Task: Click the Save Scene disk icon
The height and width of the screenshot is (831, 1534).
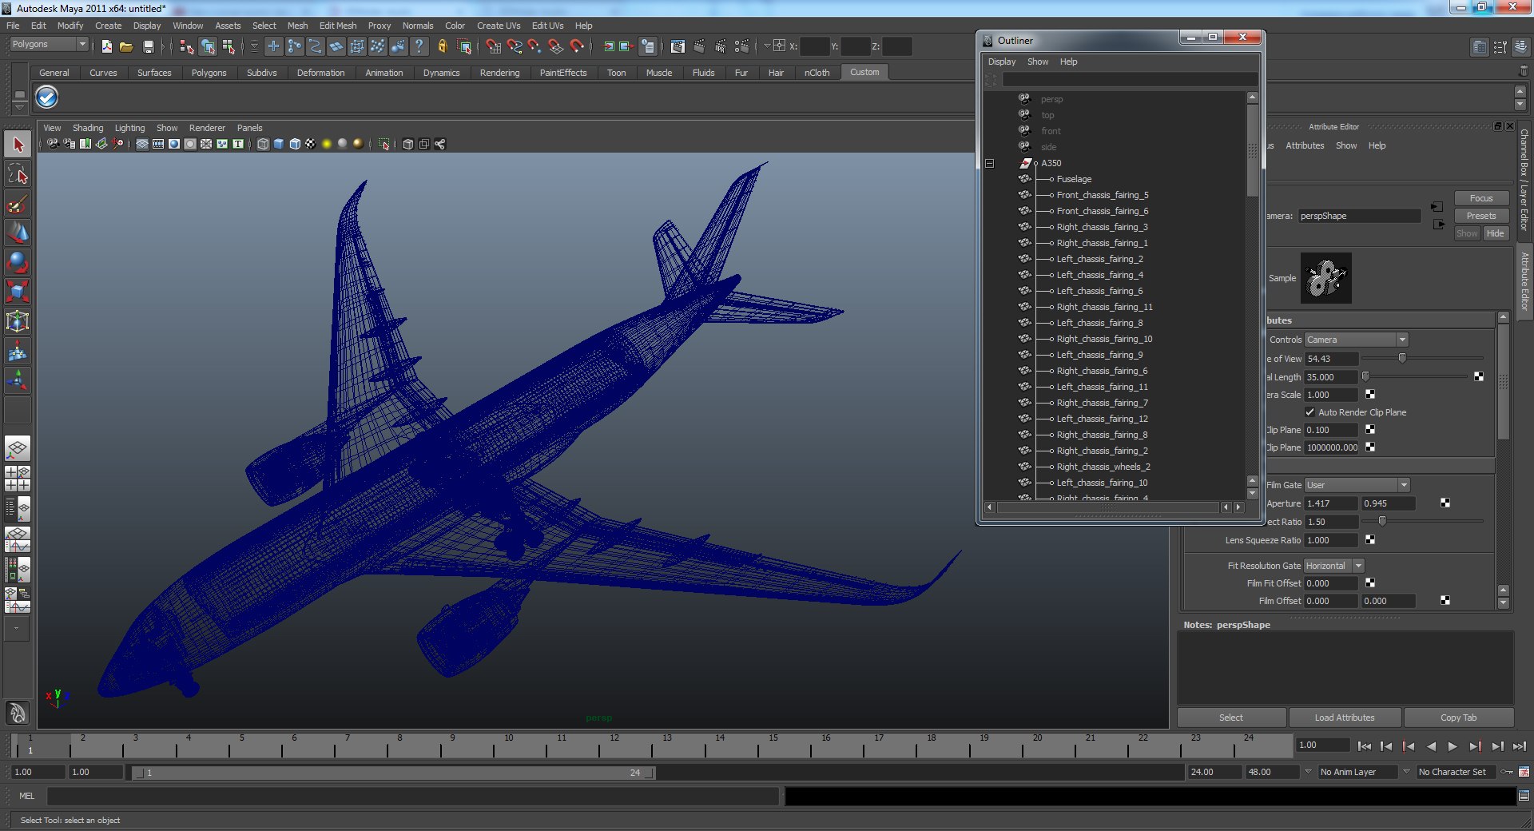Action: [148, 47]
